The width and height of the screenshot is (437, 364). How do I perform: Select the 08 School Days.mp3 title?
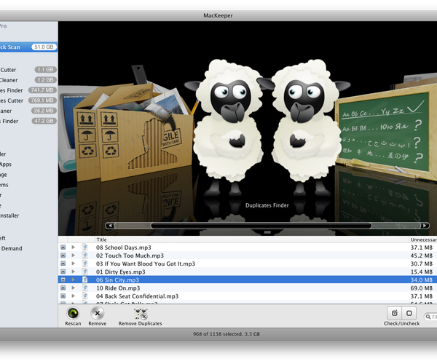click(124, 248)
